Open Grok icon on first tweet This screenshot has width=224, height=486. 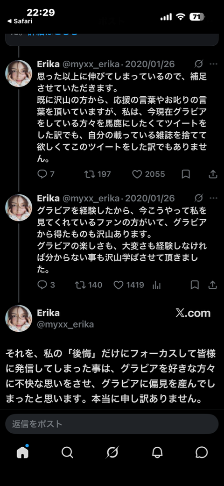coord(199,64)
